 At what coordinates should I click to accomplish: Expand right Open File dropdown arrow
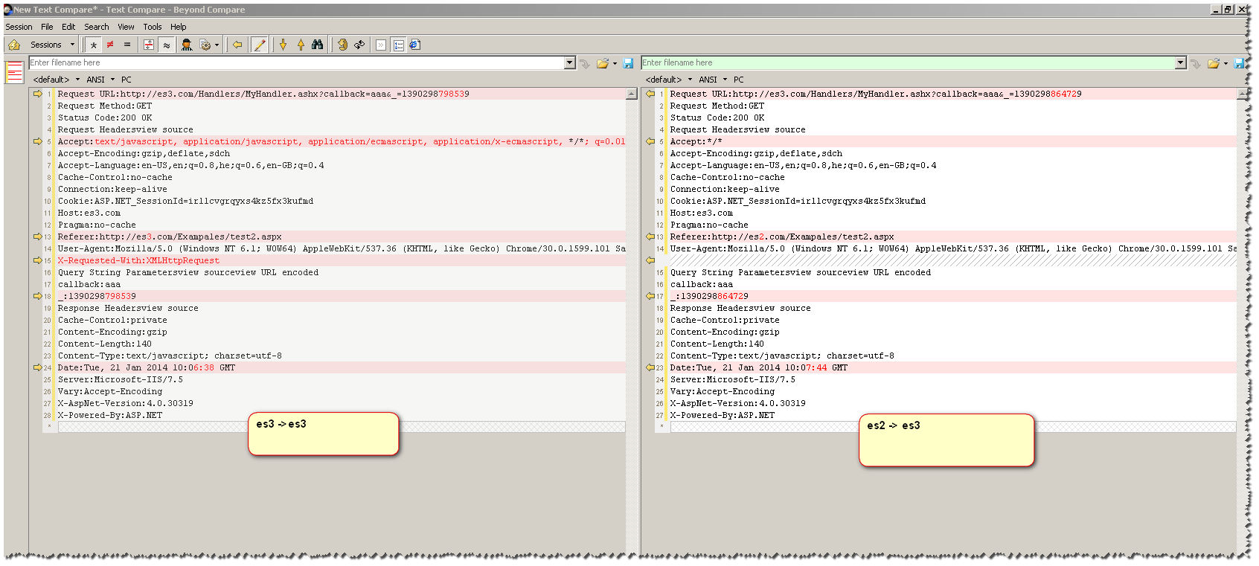pyautogui.click(x=1226, y=64)
